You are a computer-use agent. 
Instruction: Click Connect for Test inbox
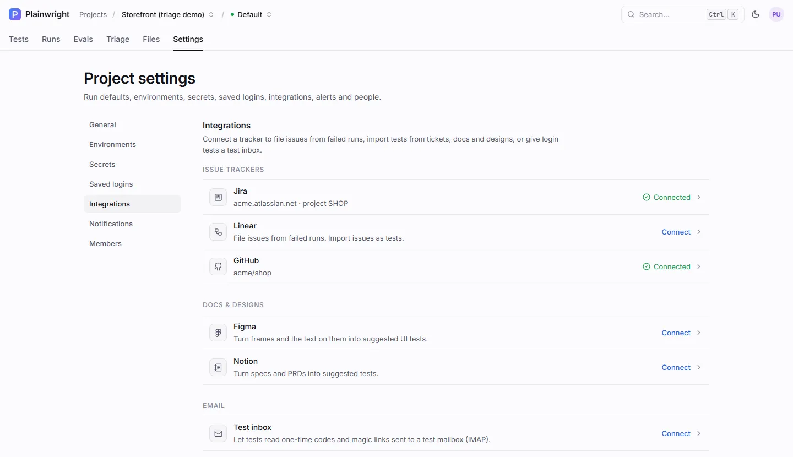pos(676,433)
